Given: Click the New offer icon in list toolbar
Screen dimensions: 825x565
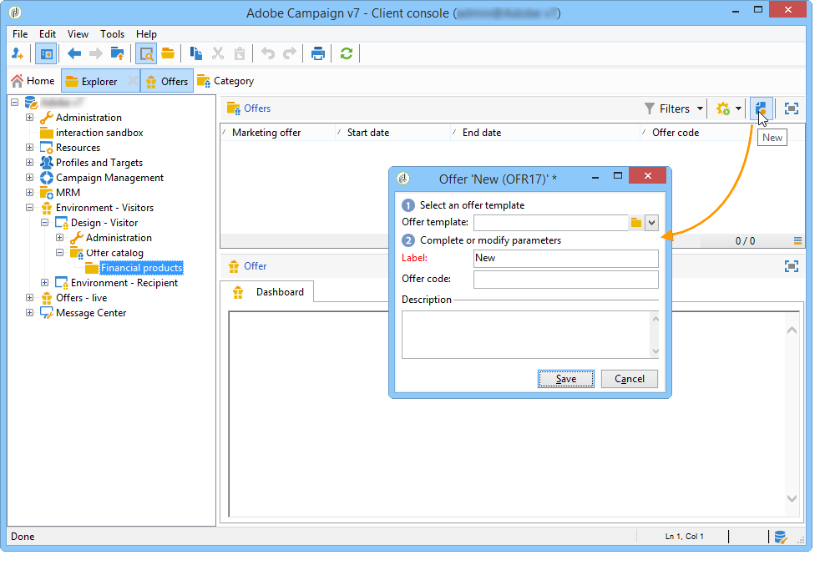Looking at the screenshot, I should point(761,108).
